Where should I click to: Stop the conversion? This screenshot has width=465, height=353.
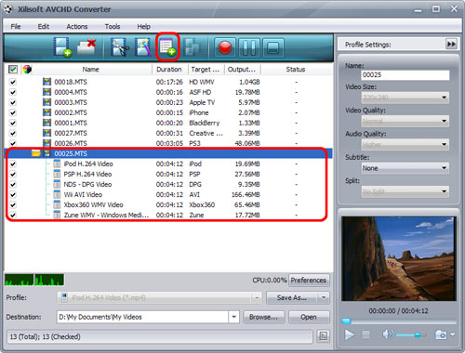(272, 47)
